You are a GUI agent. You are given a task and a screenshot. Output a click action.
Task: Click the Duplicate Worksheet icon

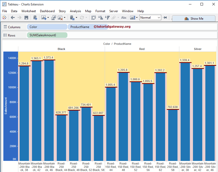pos(54,18)
